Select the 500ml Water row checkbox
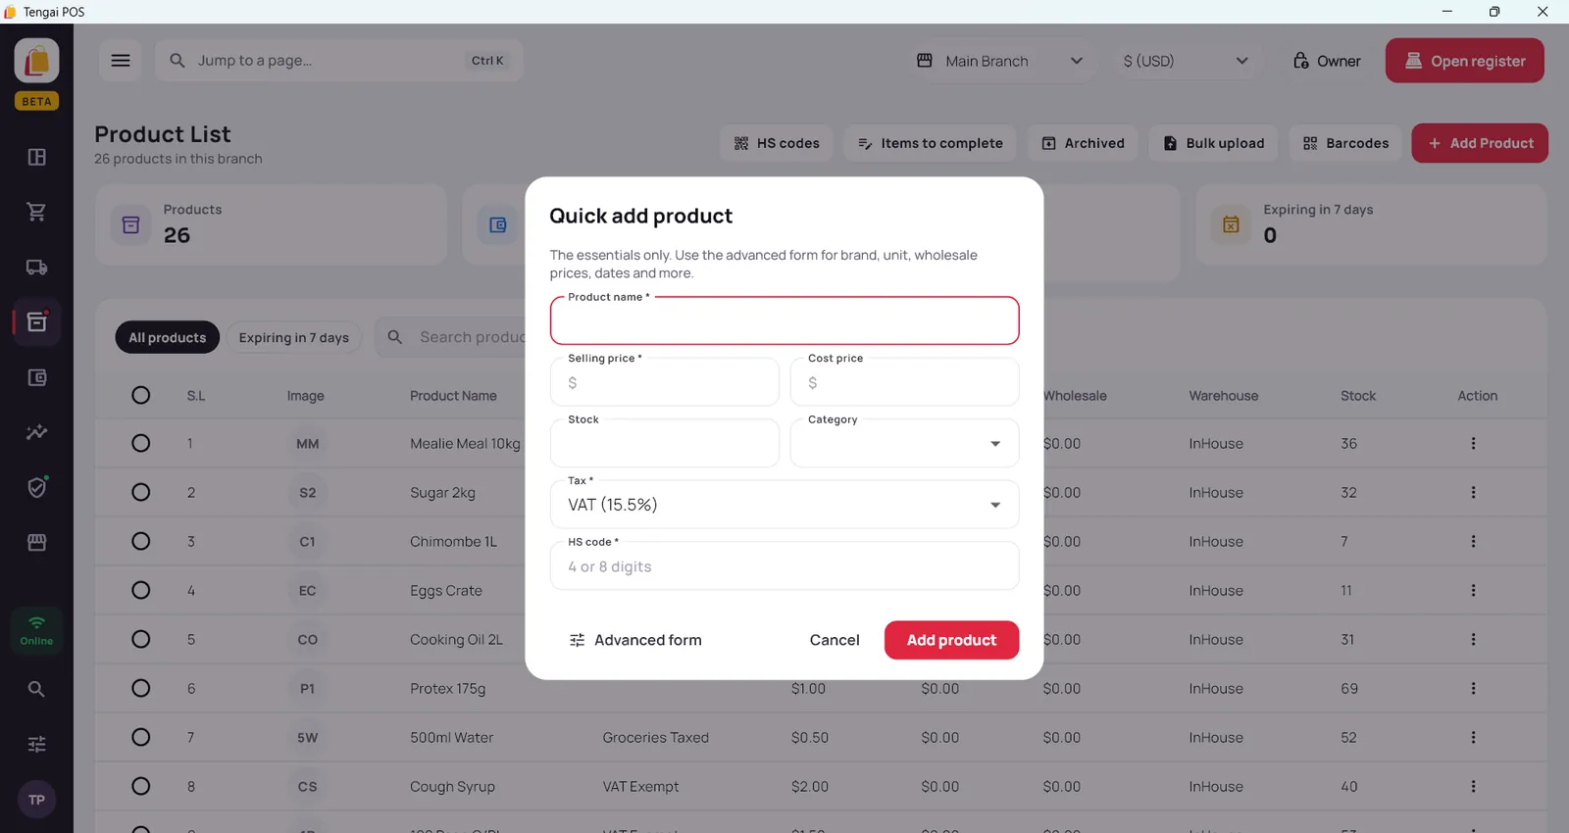Image resolution: width=1569 pixels, height=833 pixels. tap(141, 737)
